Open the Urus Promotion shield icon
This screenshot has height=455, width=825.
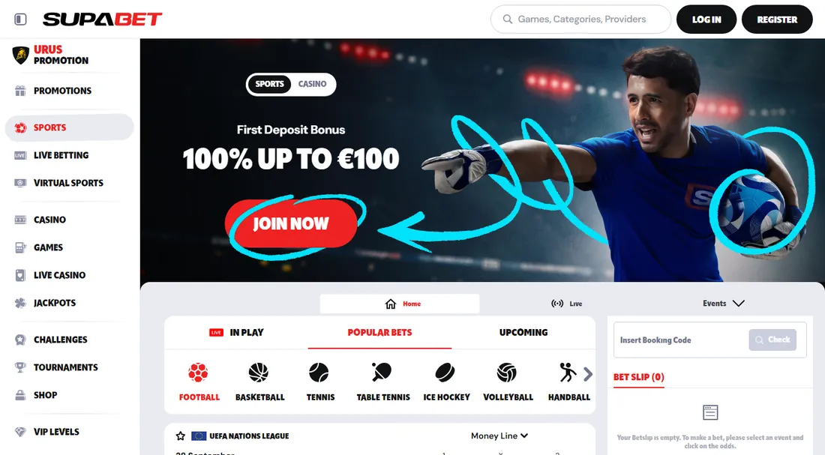[x=20, y=55]
